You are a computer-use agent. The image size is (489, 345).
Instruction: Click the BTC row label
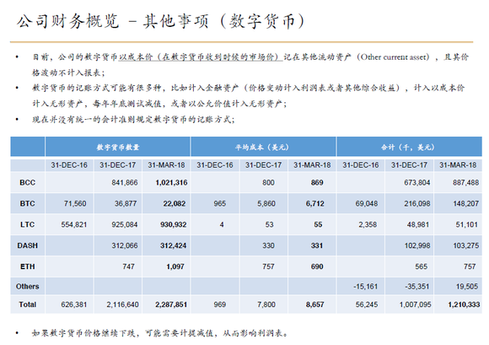28,203
